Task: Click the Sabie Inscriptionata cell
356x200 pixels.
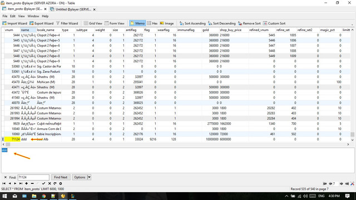Action: 48,134
